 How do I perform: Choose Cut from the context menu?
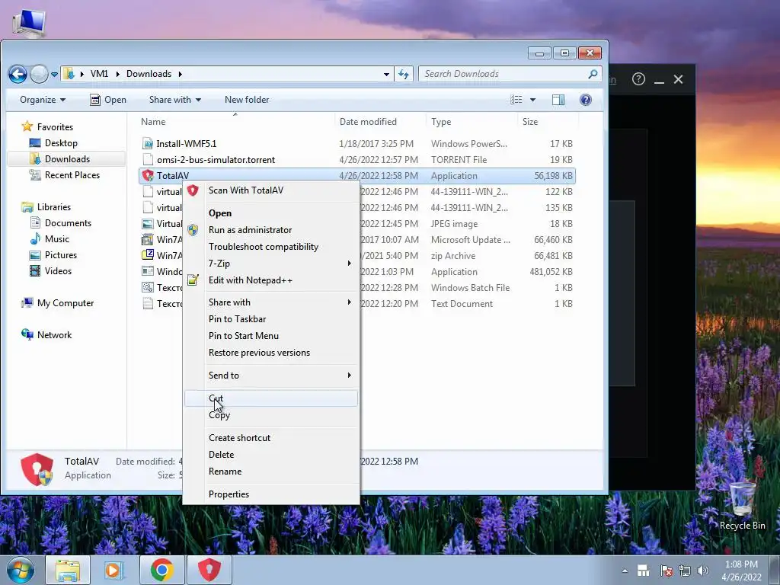pyautogui.click(x=272, y=398)
